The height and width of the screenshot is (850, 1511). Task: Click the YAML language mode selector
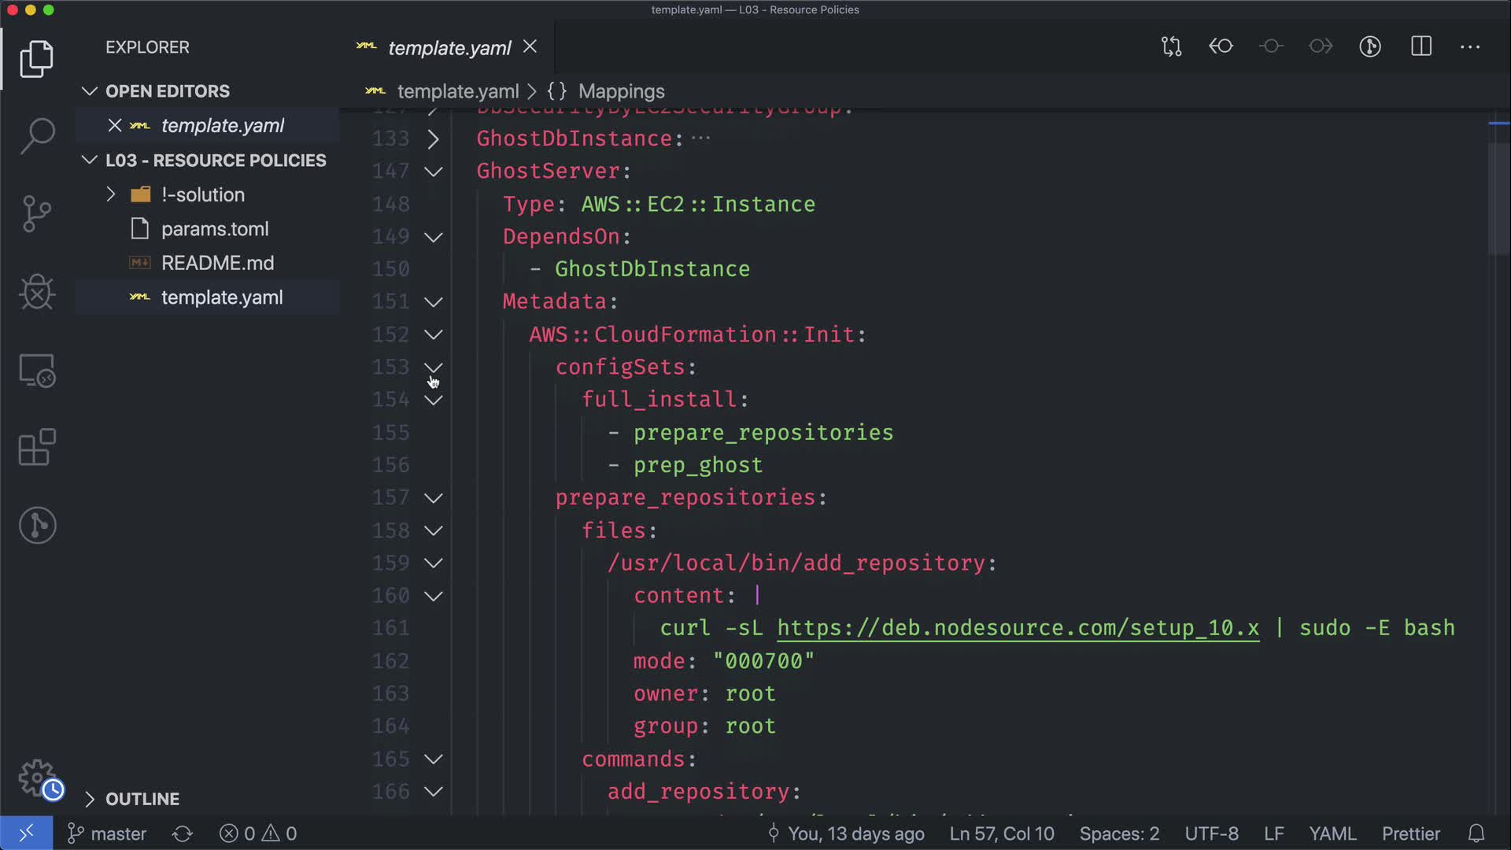click(1332, 833)
